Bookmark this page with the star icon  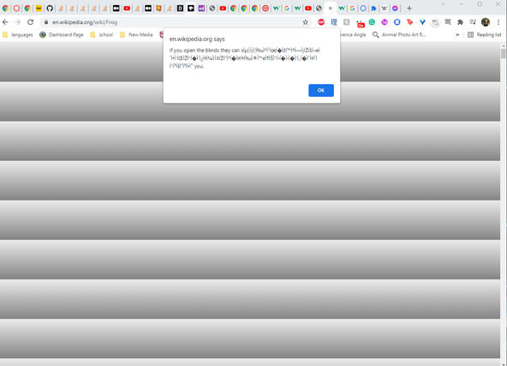305,22
